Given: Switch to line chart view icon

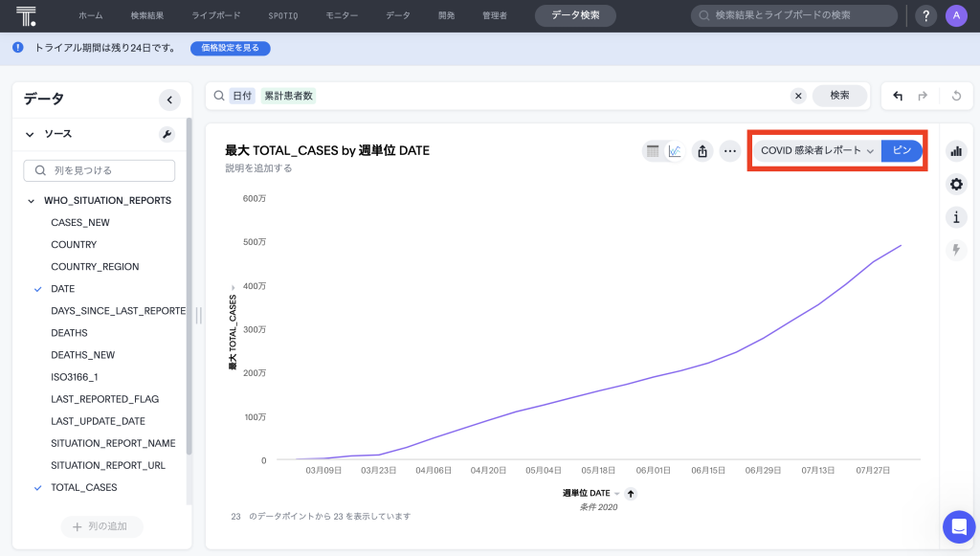Looking at the screenshot, I should (675, 151).
